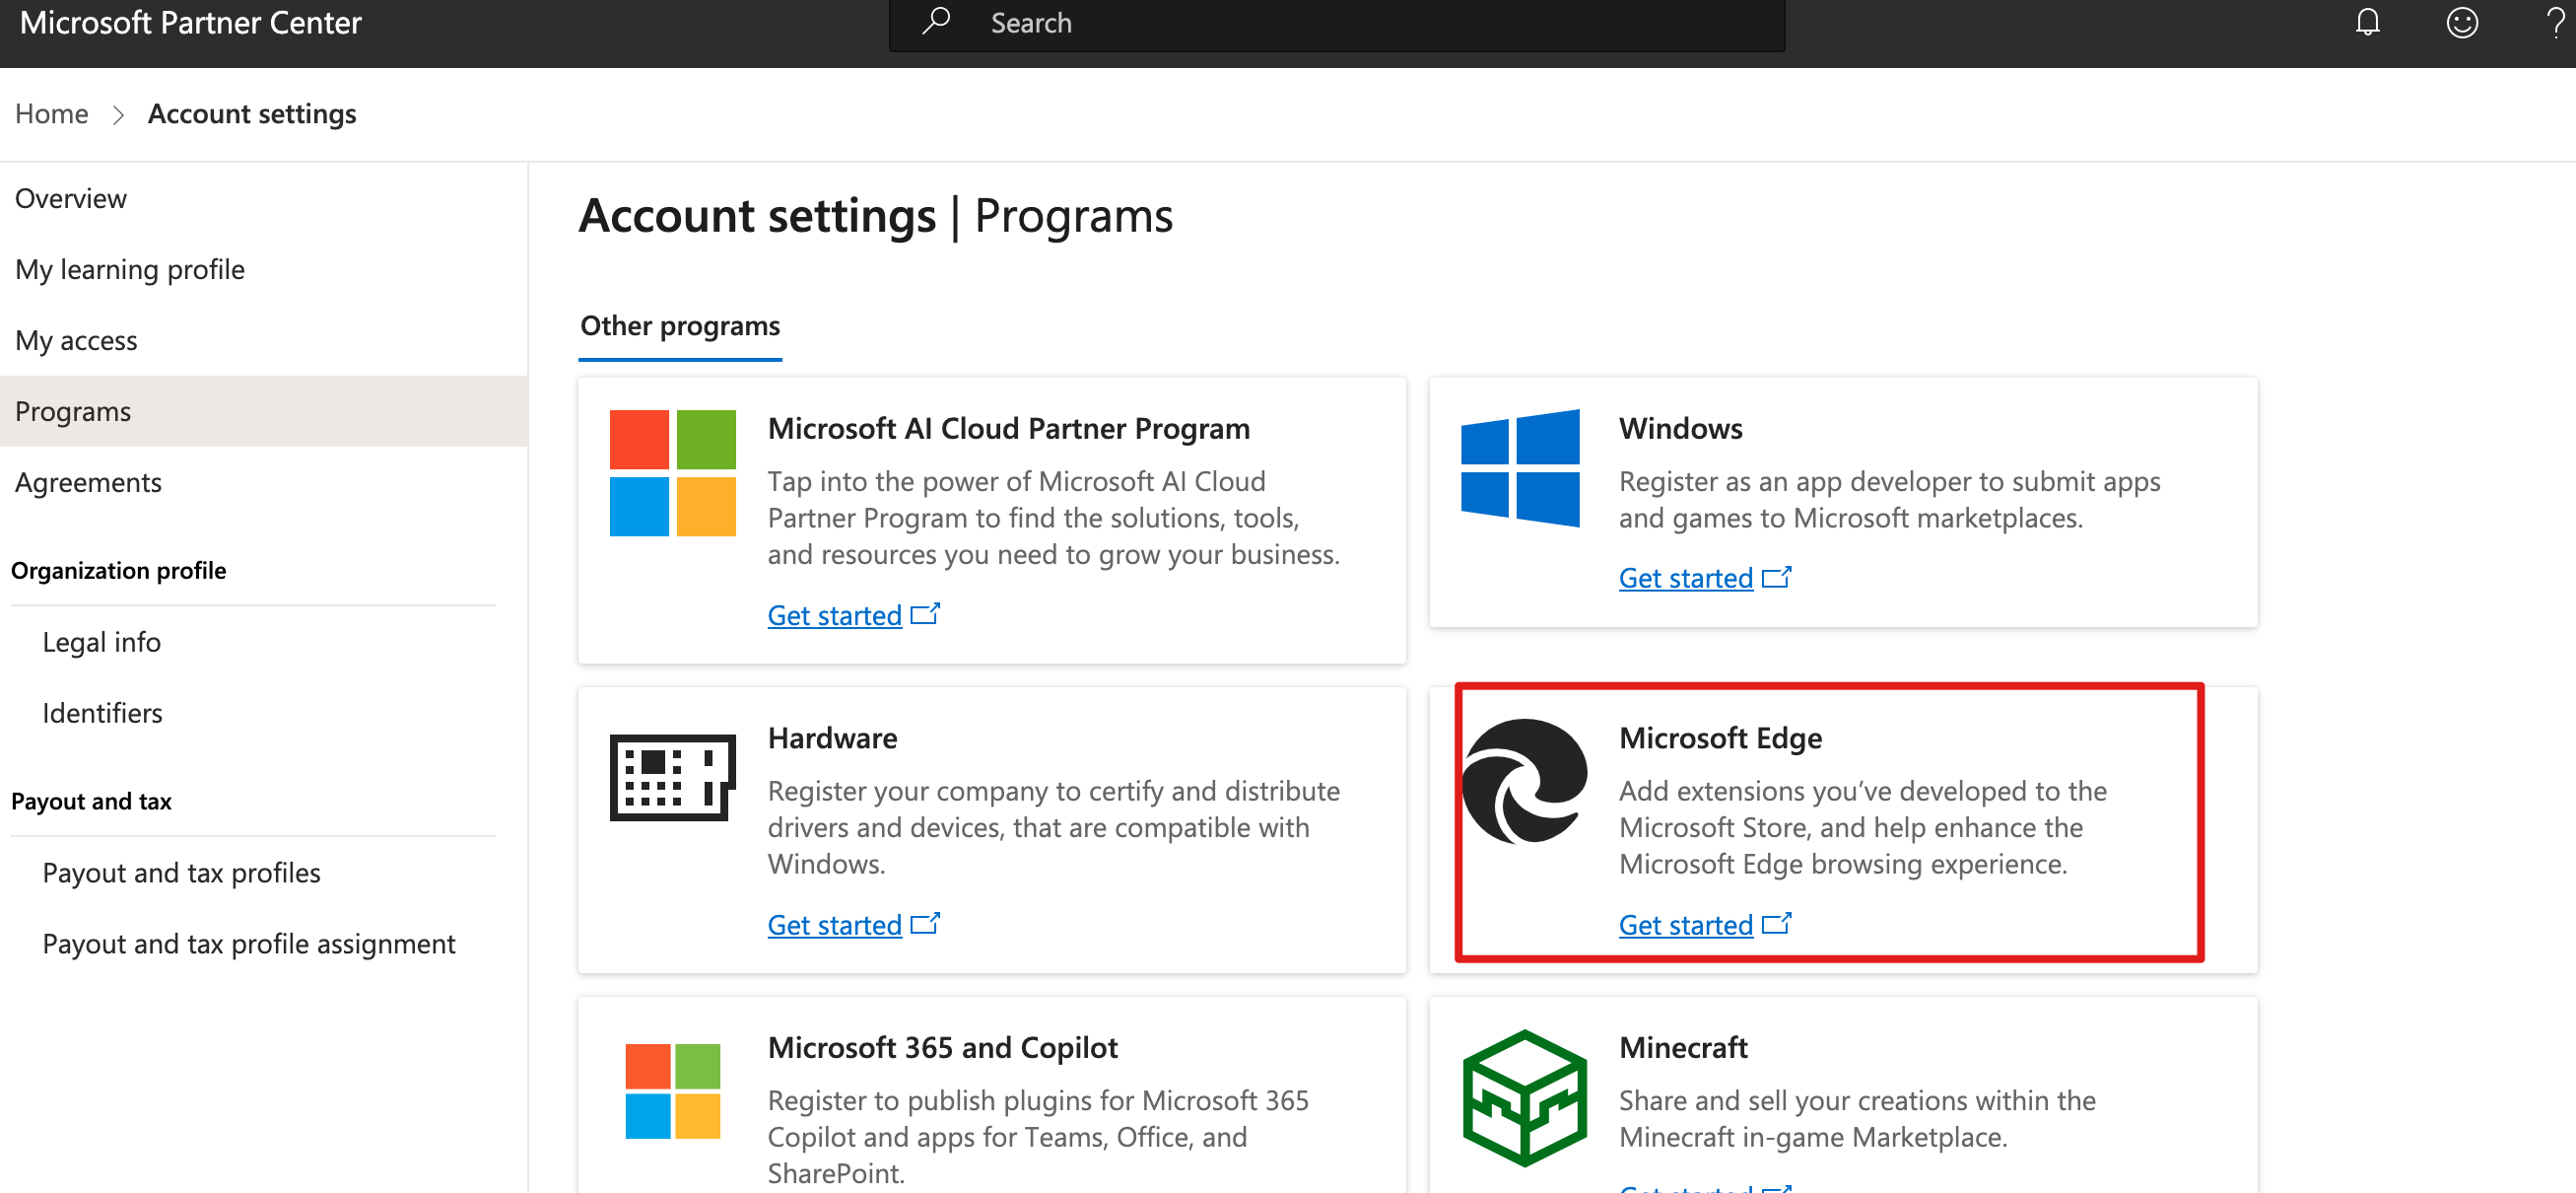The width and height of the screenshot is (2576, 1193).
Task: Click the search magnifier icon
Action: (935, 22)
